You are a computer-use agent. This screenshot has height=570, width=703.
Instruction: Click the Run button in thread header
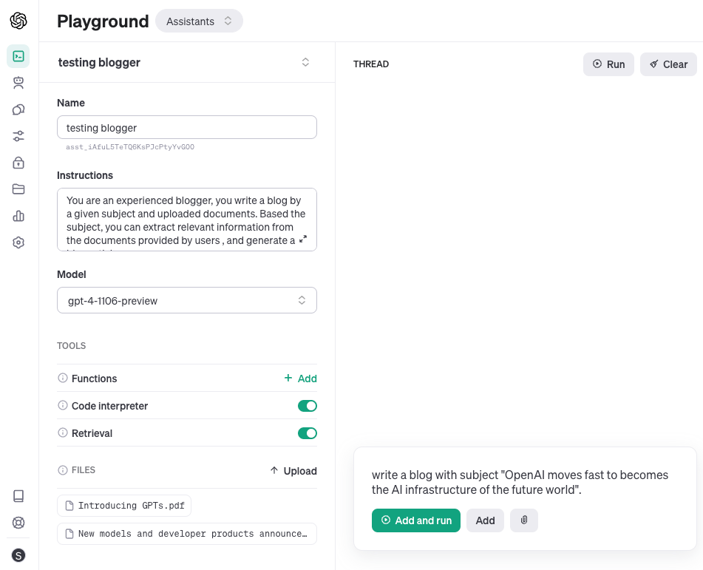608,64
